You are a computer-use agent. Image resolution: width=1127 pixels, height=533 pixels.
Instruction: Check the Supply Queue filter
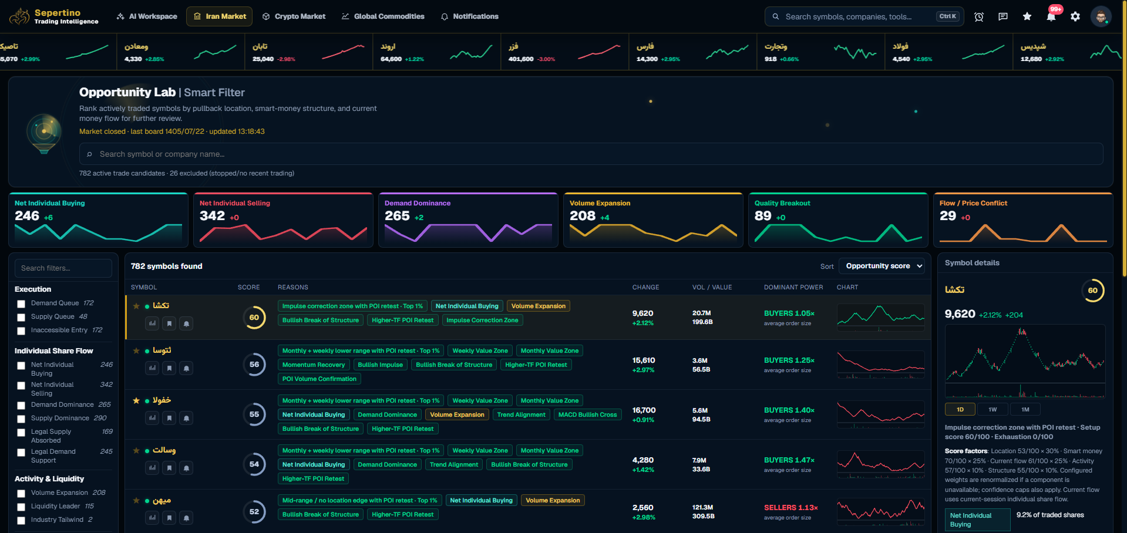tap(21, 318)
